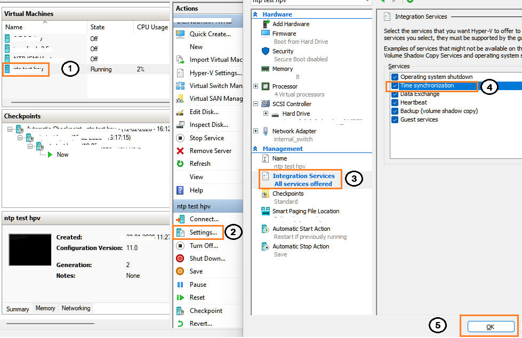Click the Add Hardware icon
This screenshot has height=338, width=522.
(x=266, y=24)
